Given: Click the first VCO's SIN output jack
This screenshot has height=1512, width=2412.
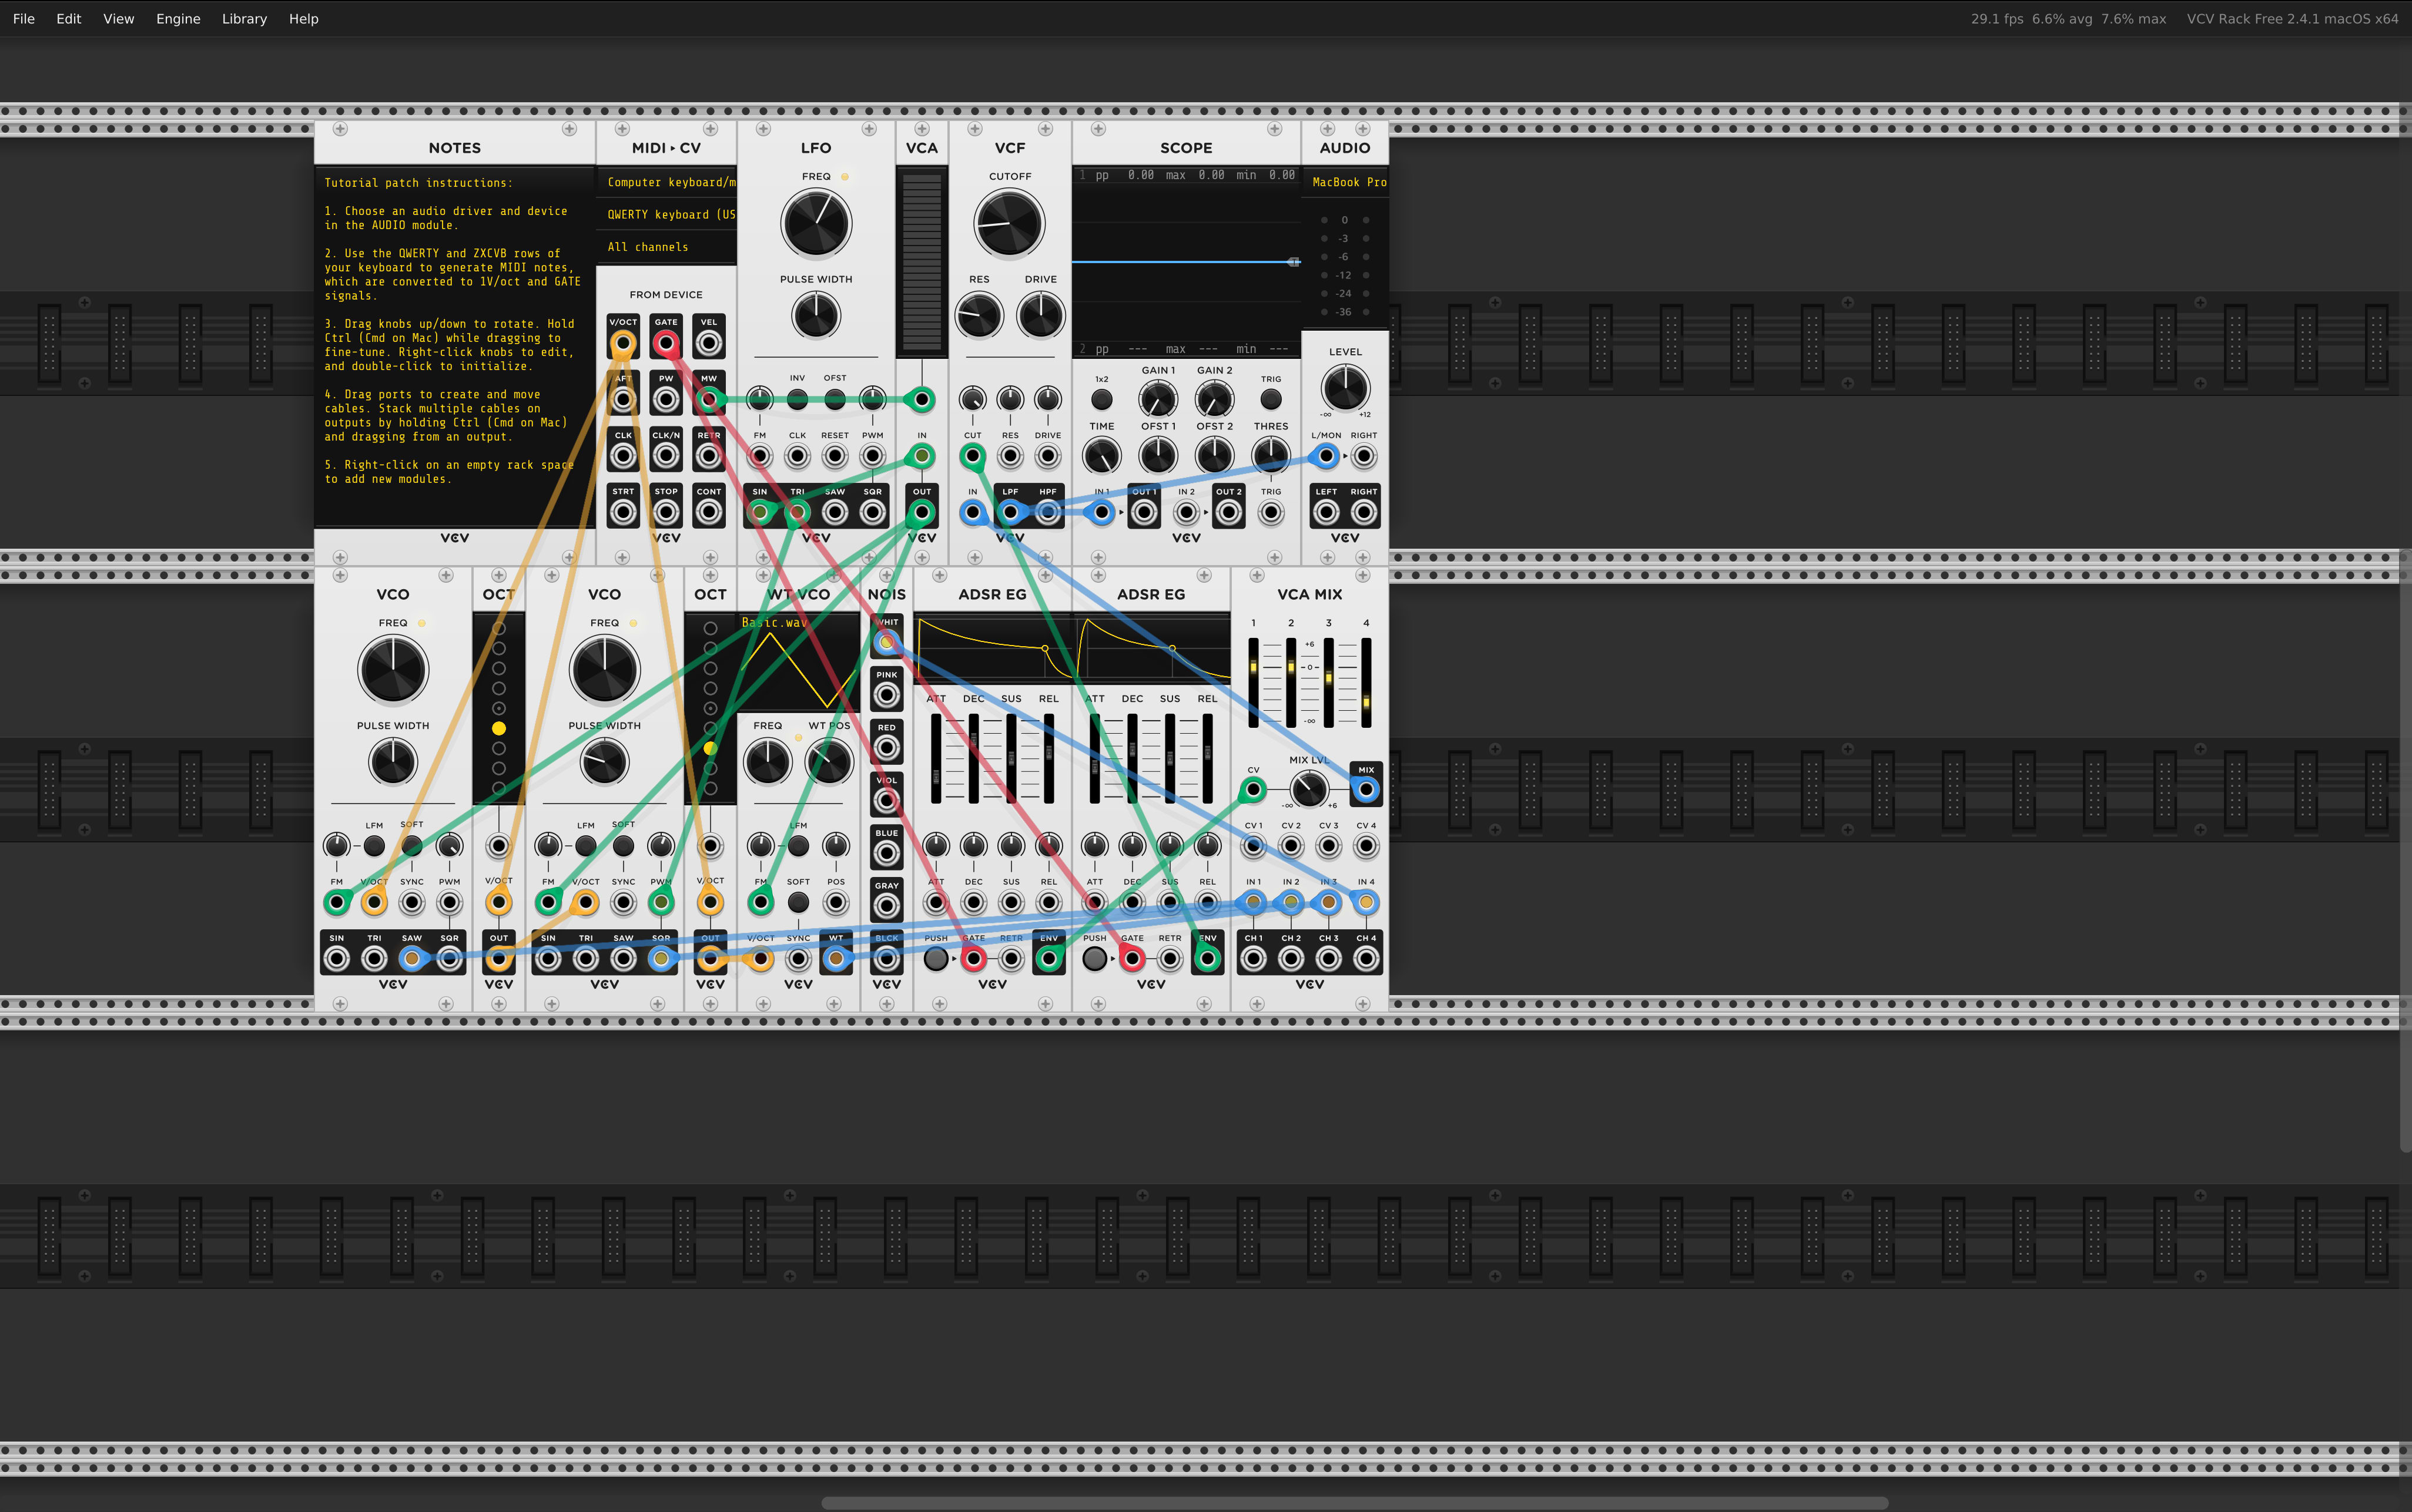Looking at the screenshot, I should [337, 959].
